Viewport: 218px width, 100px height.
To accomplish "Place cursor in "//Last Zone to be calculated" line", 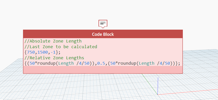I will coord(61,47).
